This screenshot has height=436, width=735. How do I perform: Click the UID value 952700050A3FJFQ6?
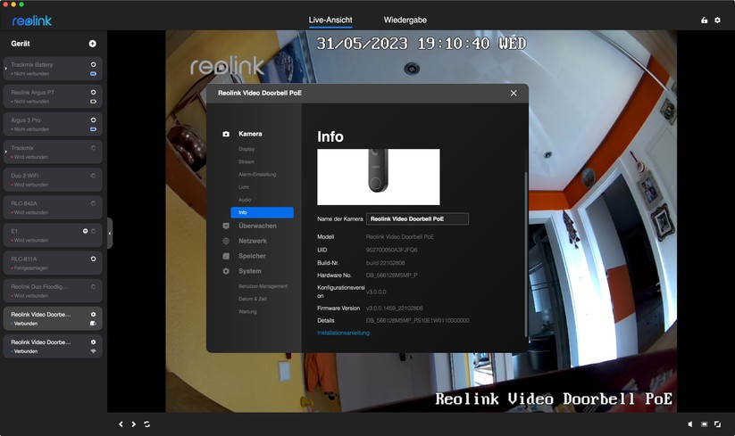[391, 250]
